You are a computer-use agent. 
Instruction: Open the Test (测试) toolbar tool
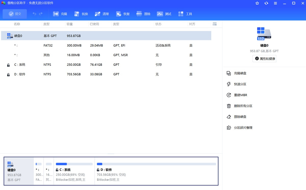point(164,14)
